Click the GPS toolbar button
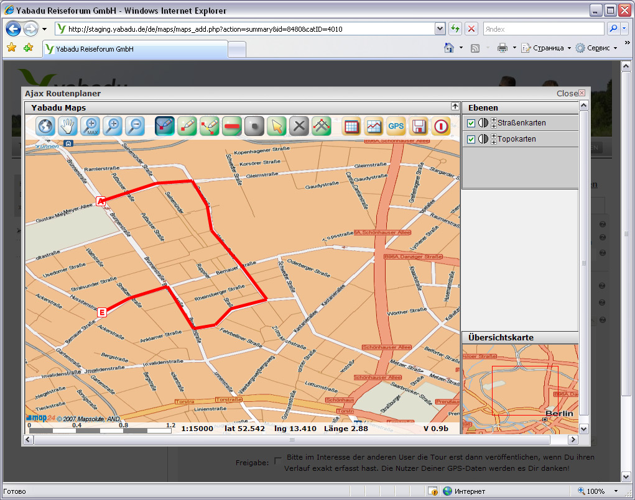 point(396,127)
